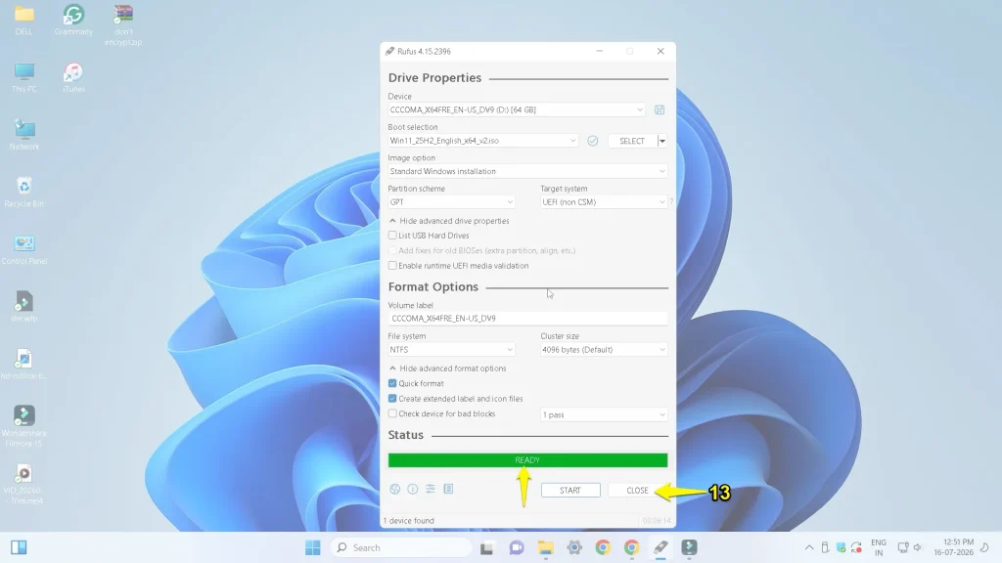Open Grammarly desktop shortcut
Image resolution: width=1002 pixels, height=563 pixels.
pyautogui.click(x=73, y=21)
